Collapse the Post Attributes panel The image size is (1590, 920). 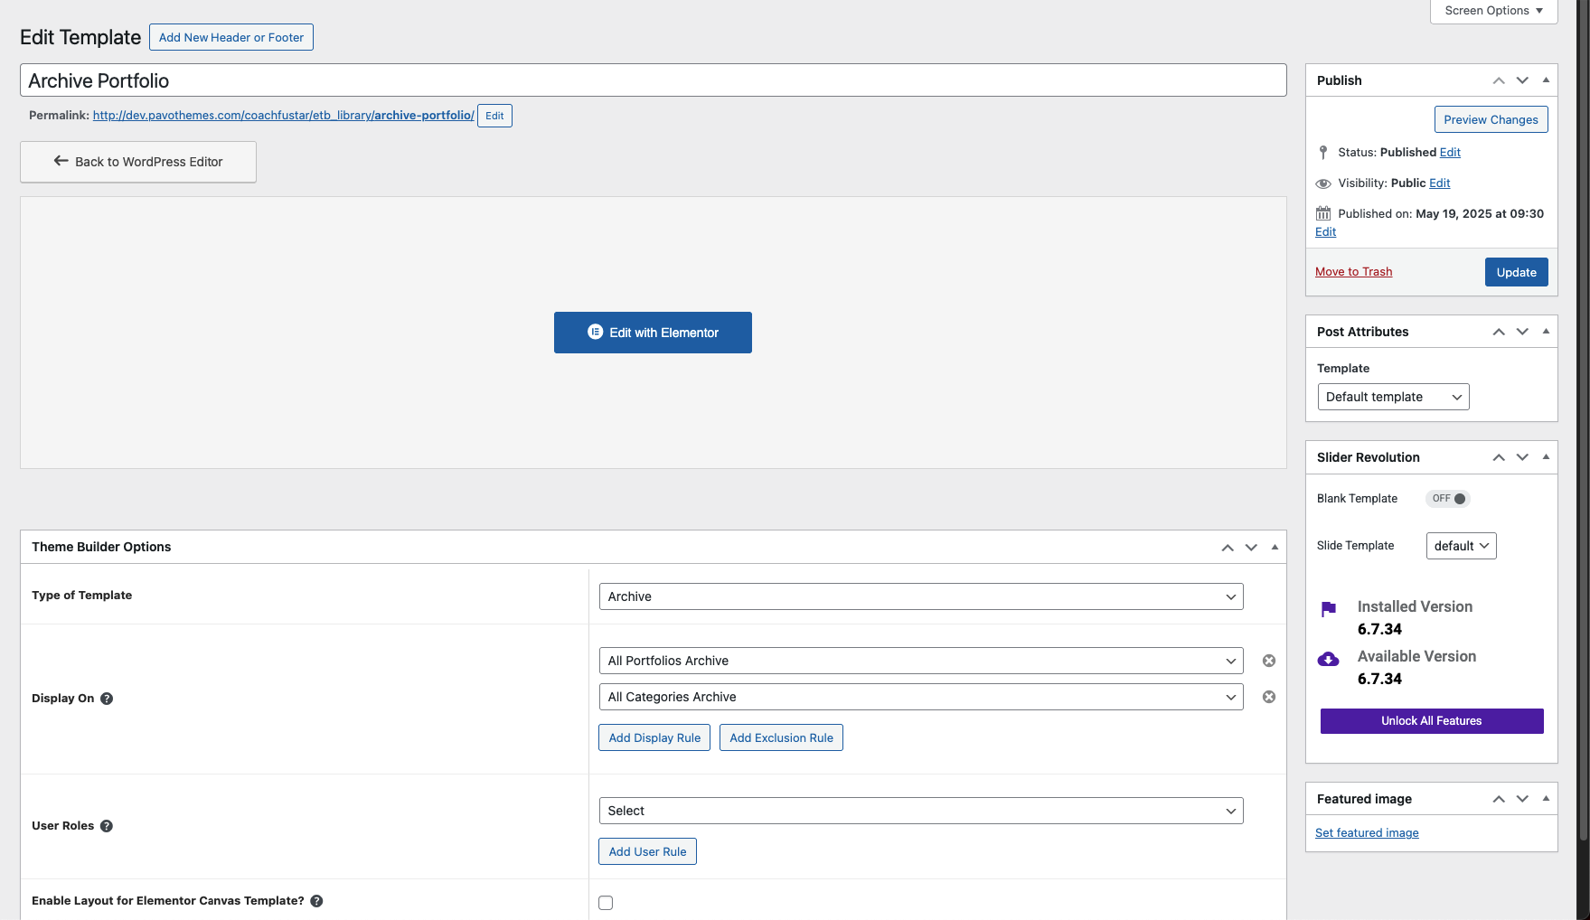coord(1546,332)
